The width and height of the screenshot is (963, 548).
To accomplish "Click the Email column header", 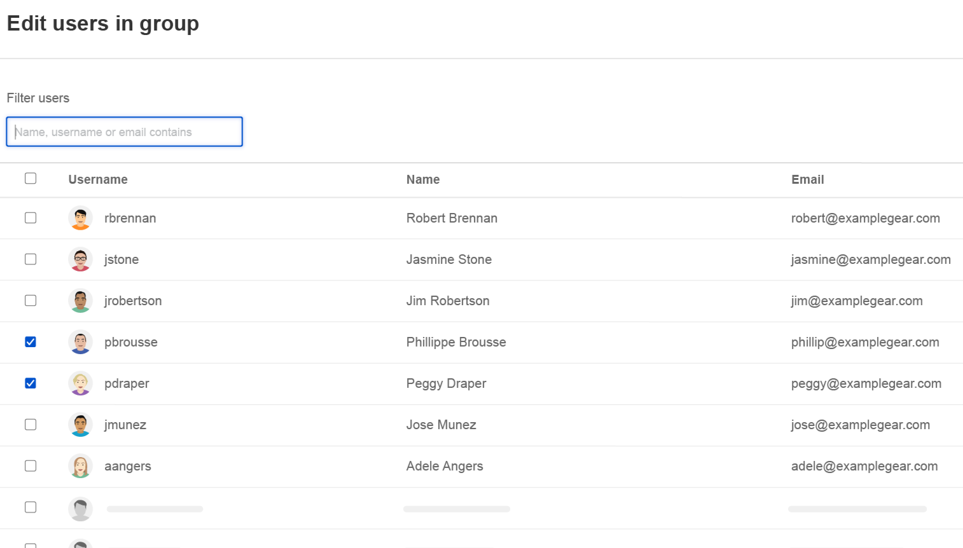I will 807,180.
